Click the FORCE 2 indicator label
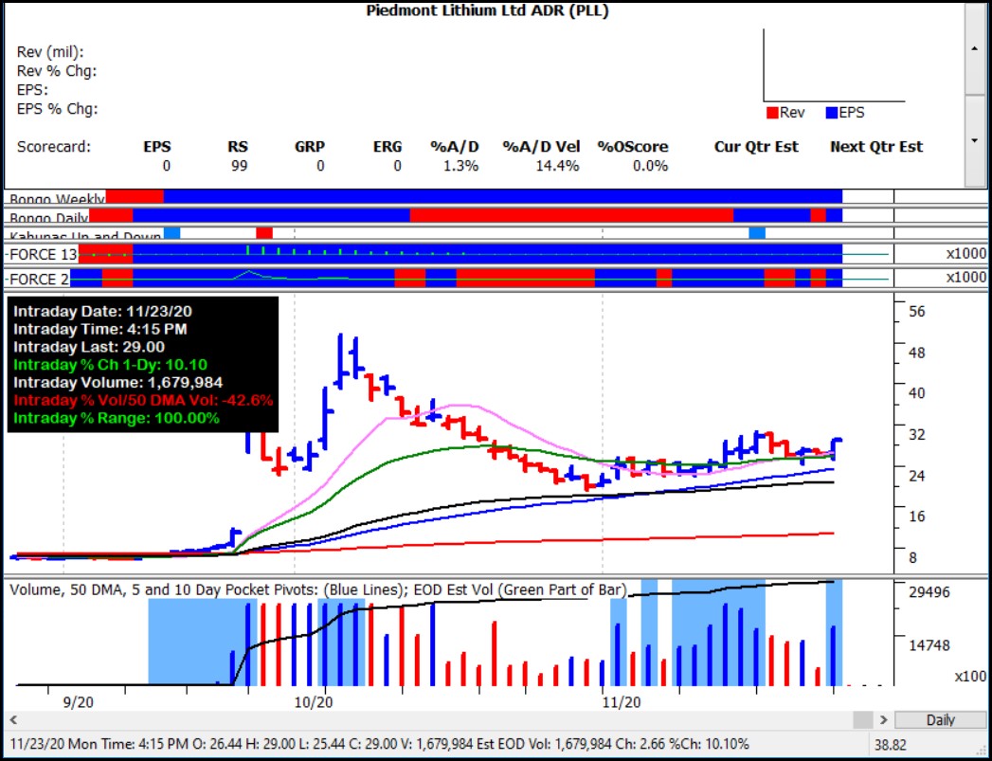 [x=37, y=279]
